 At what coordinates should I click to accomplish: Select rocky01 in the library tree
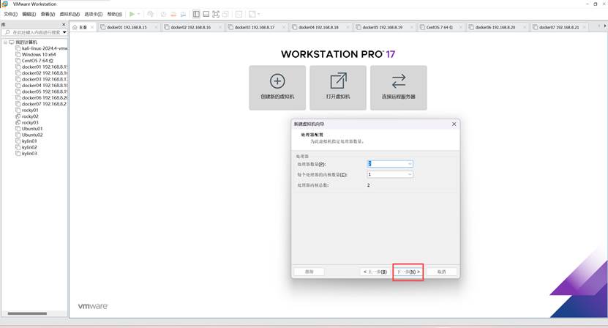pos(27,111)
